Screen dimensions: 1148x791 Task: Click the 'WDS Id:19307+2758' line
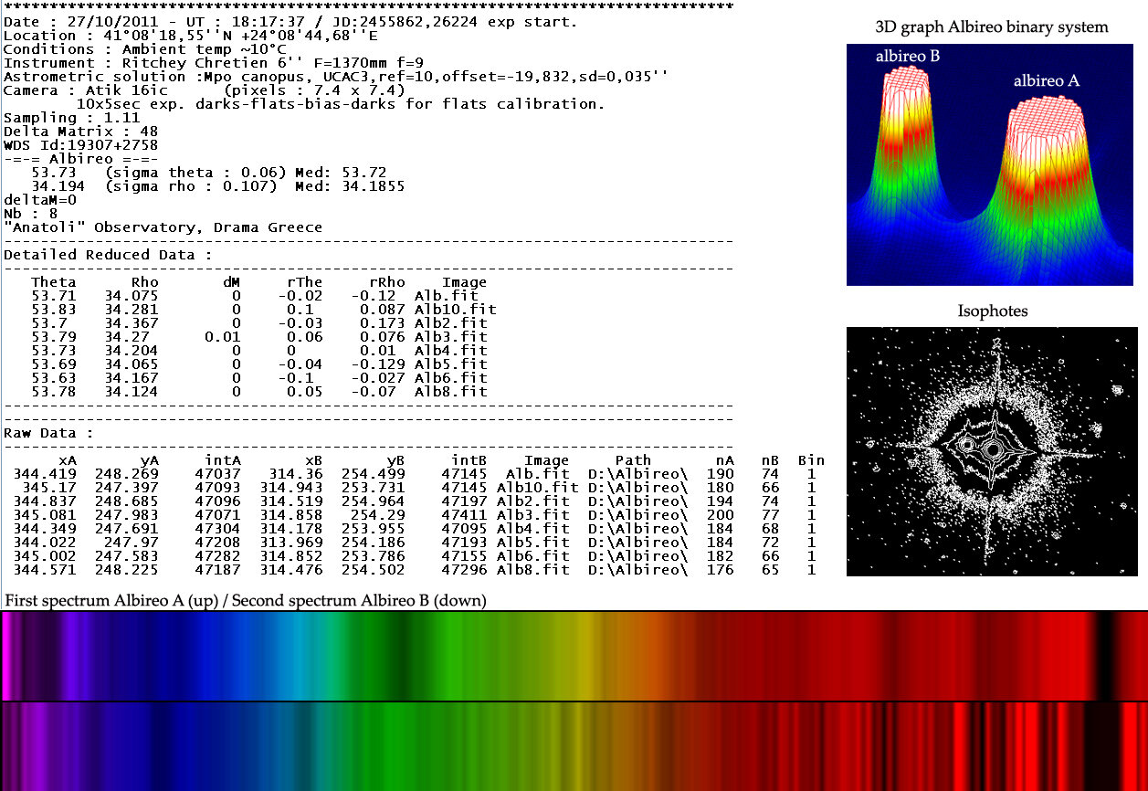(81, 145)
